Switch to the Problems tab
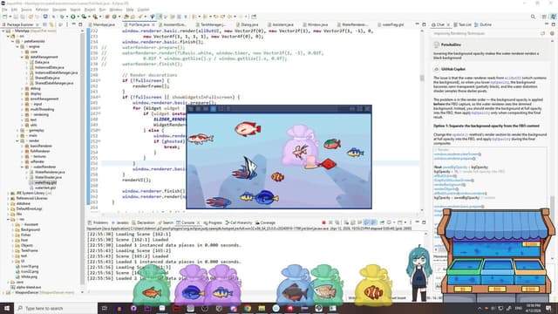Image resolution: width=558 pixels, height=314 pixels. point(99,222)
